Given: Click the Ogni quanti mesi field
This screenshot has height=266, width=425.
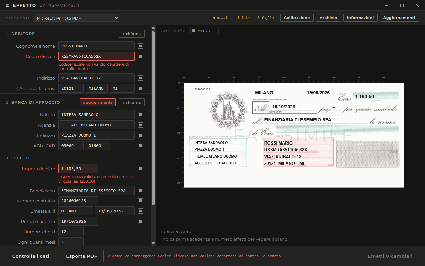Looking at the screenshot, I should [71, 242].
